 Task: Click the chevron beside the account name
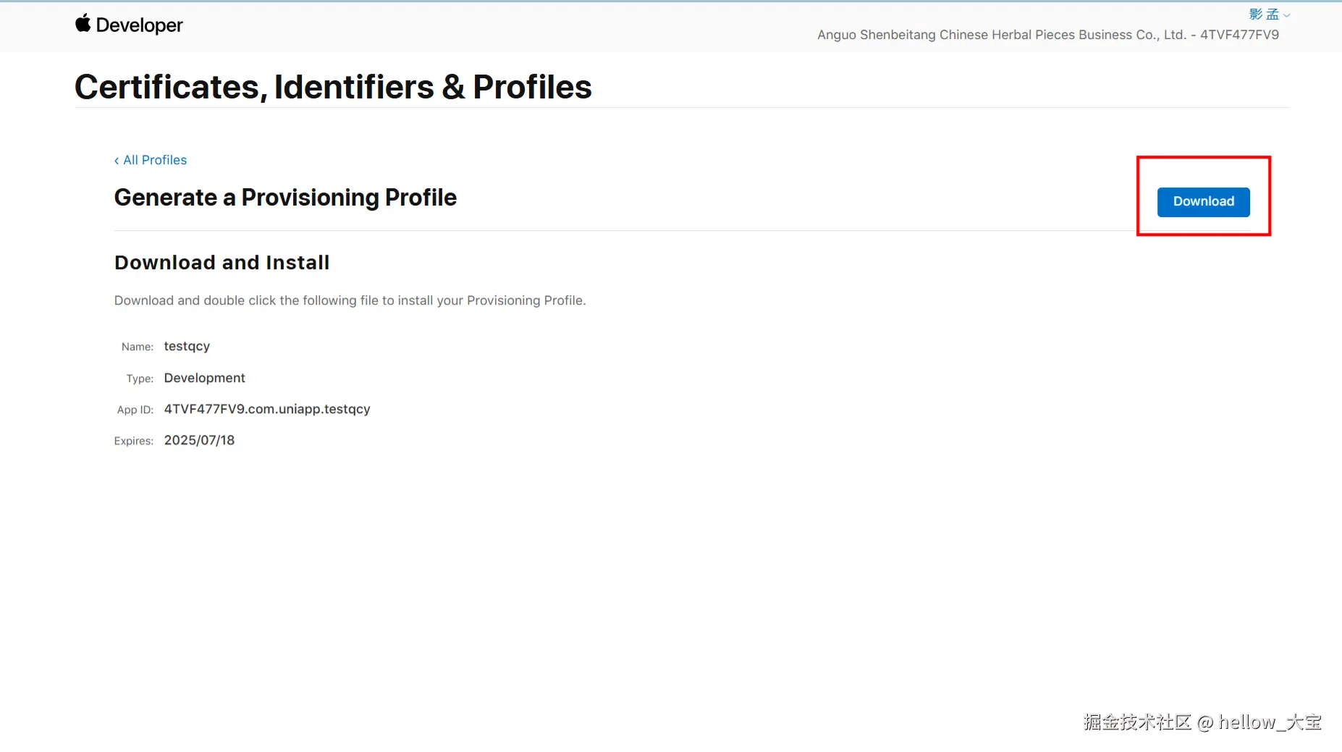coord(1287,15)
